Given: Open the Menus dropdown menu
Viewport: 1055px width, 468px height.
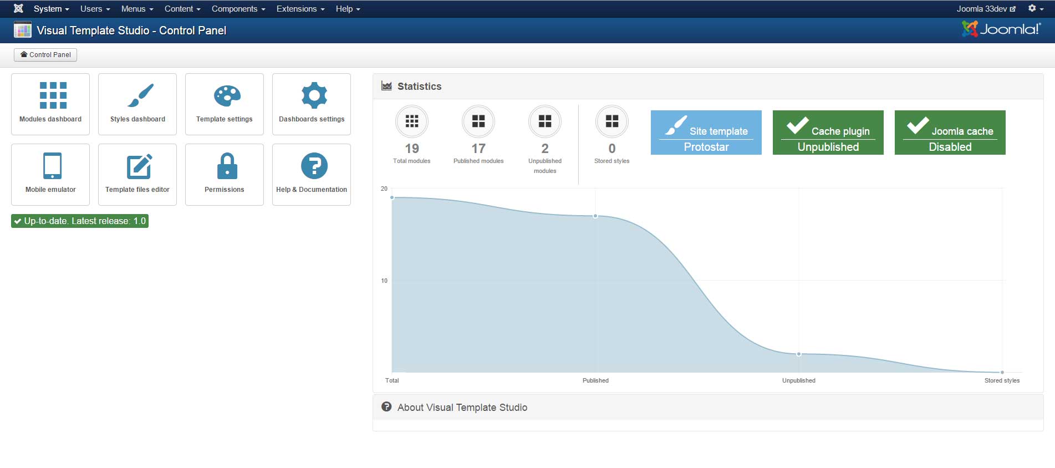Looking at the screenshot, I should (137, 9).
